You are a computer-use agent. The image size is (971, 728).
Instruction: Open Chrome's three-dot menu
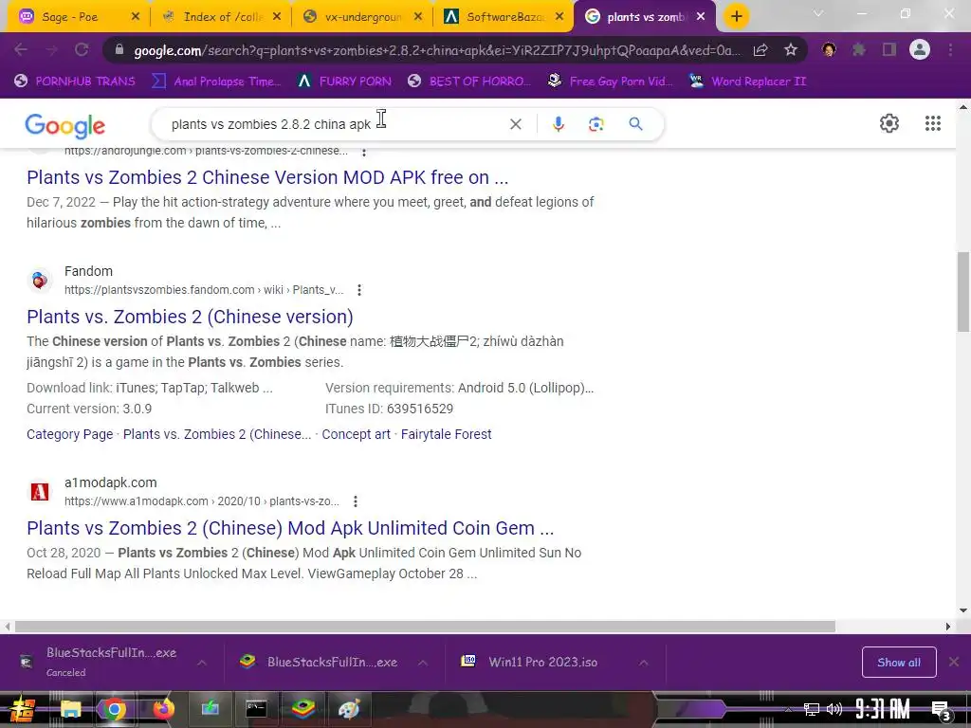[950, 50]
